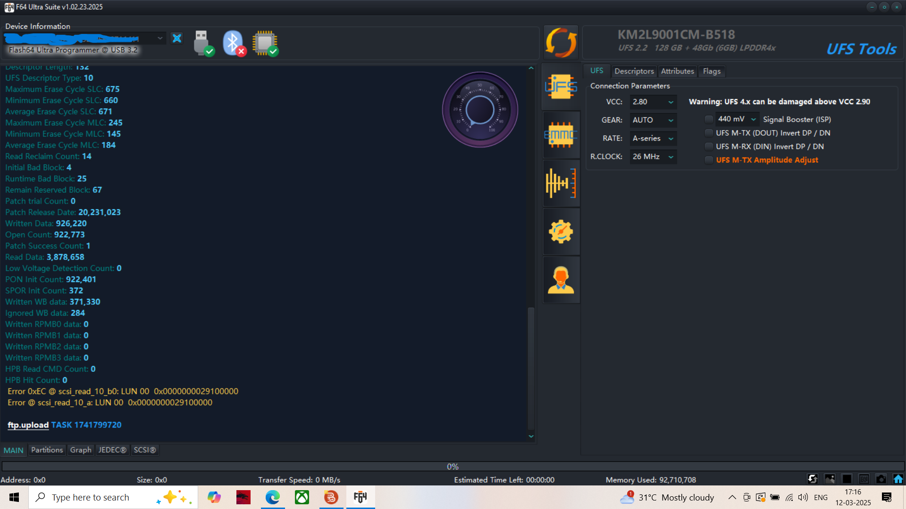Show hidden system tray icons
The image size is (906, 509).
pos(732,497)
